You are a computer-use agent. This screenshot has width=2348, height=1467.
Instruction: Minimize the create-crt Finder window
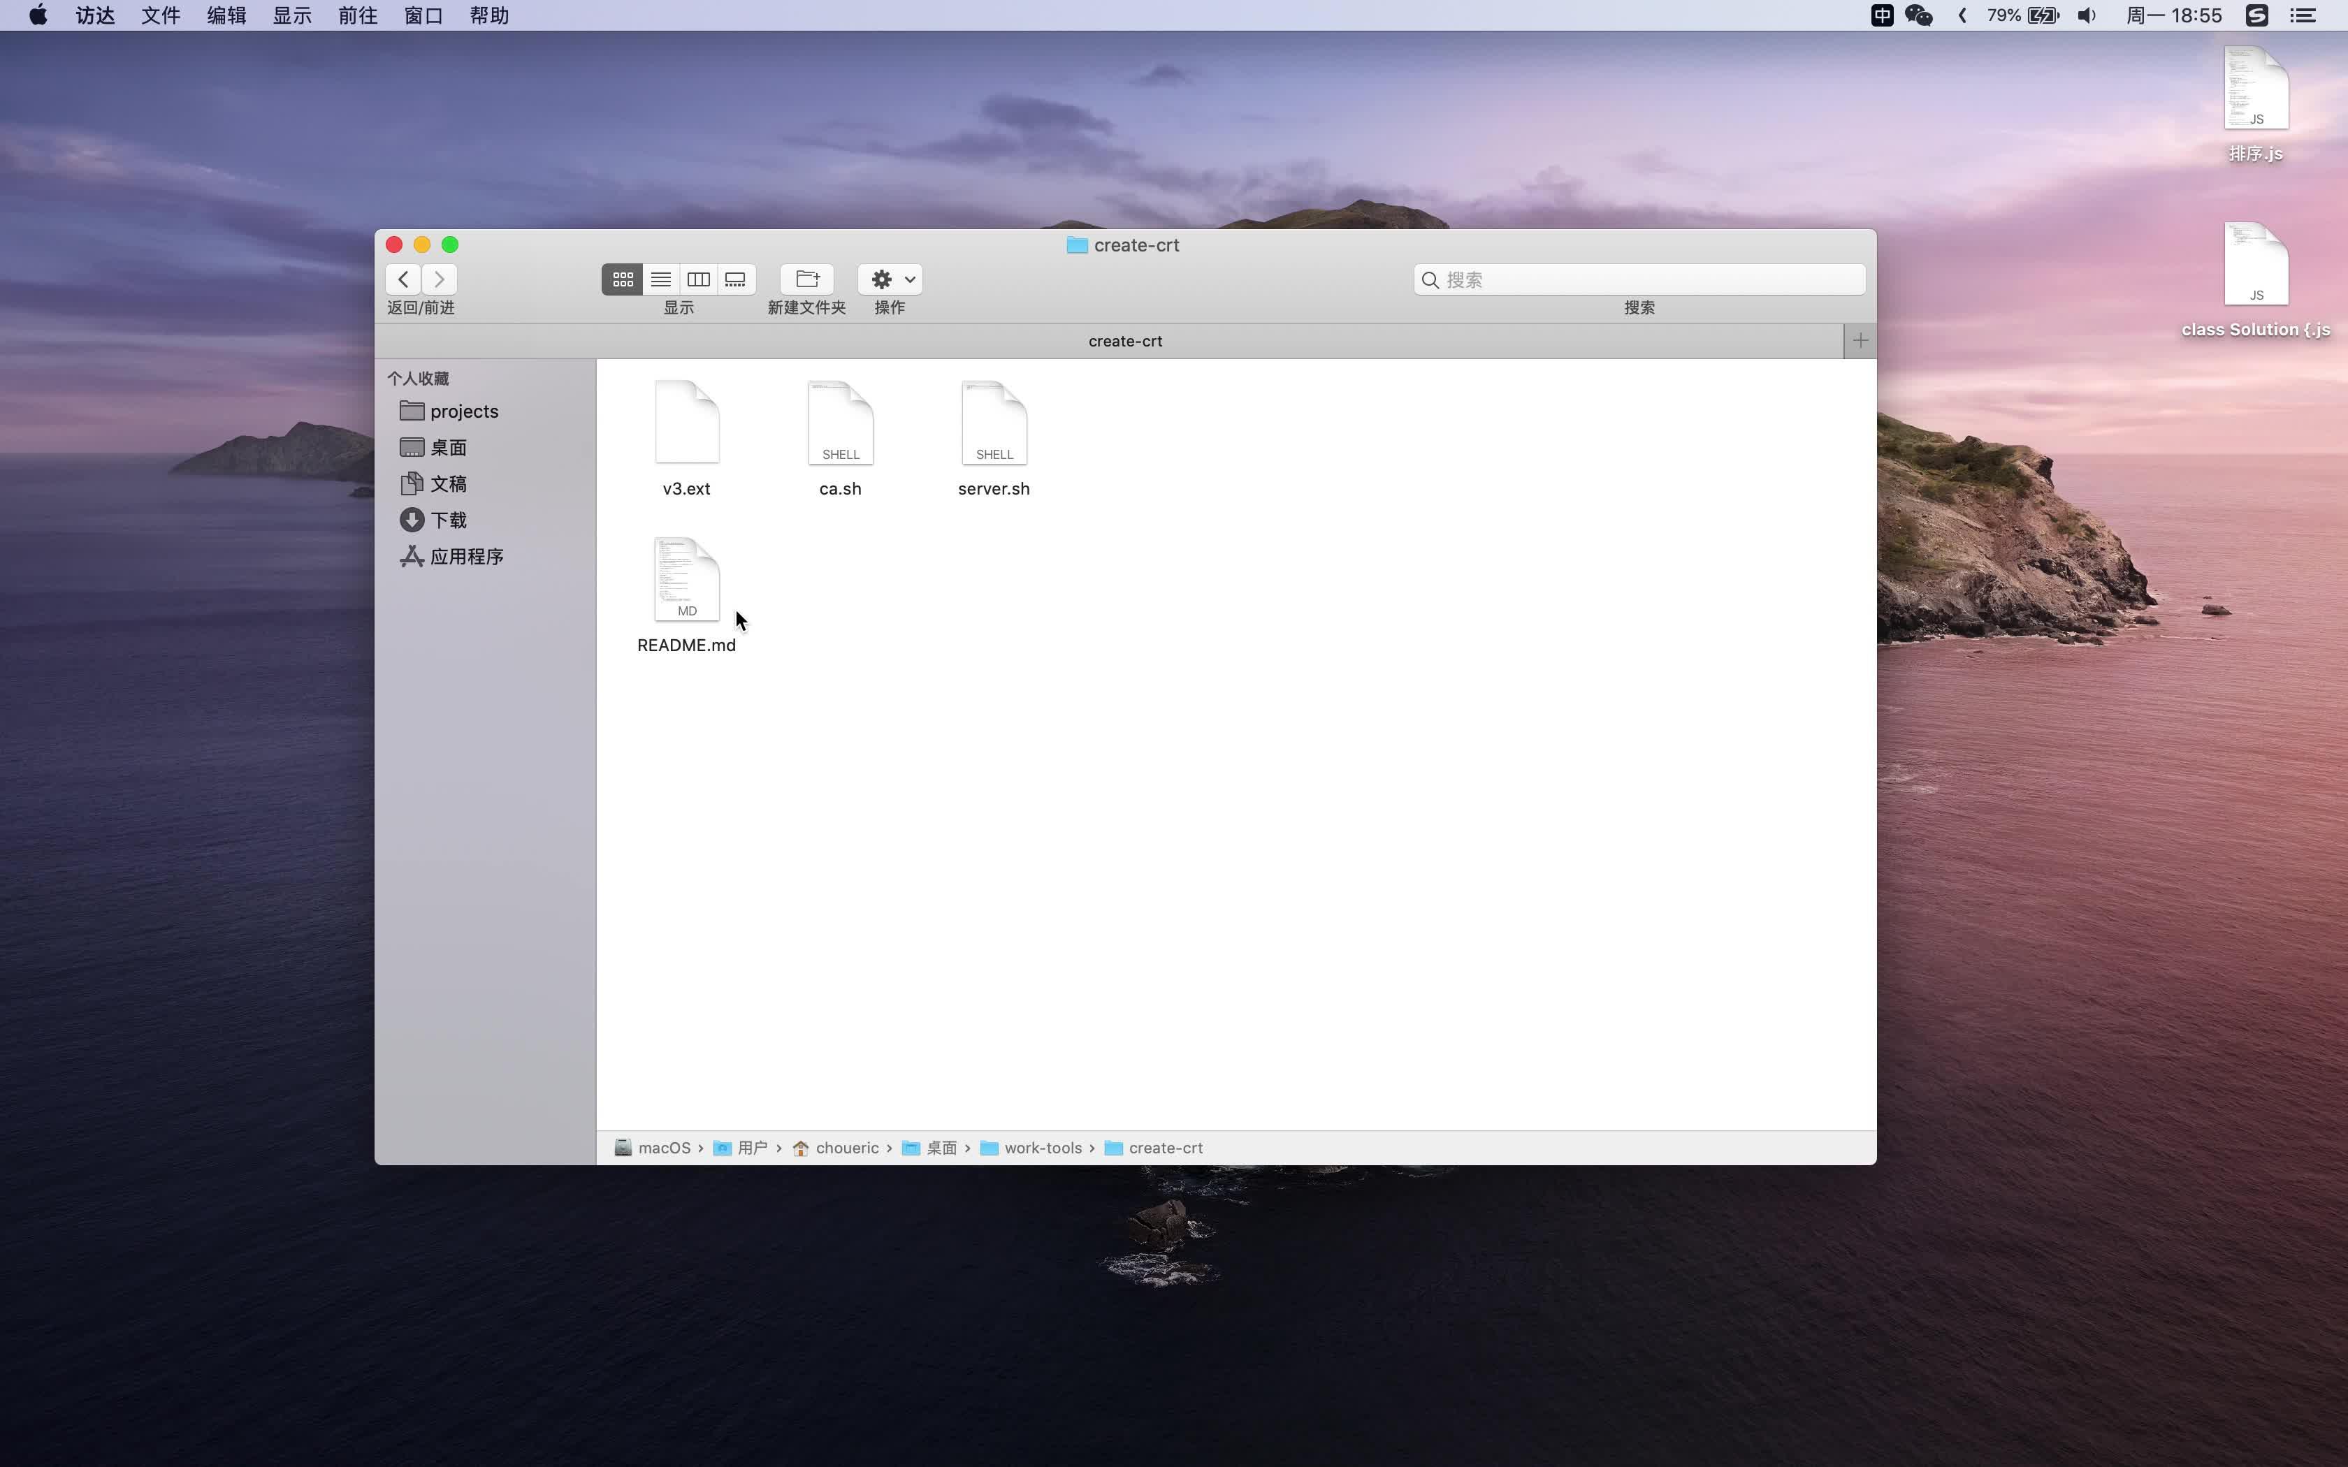click(x=422, y=245)
